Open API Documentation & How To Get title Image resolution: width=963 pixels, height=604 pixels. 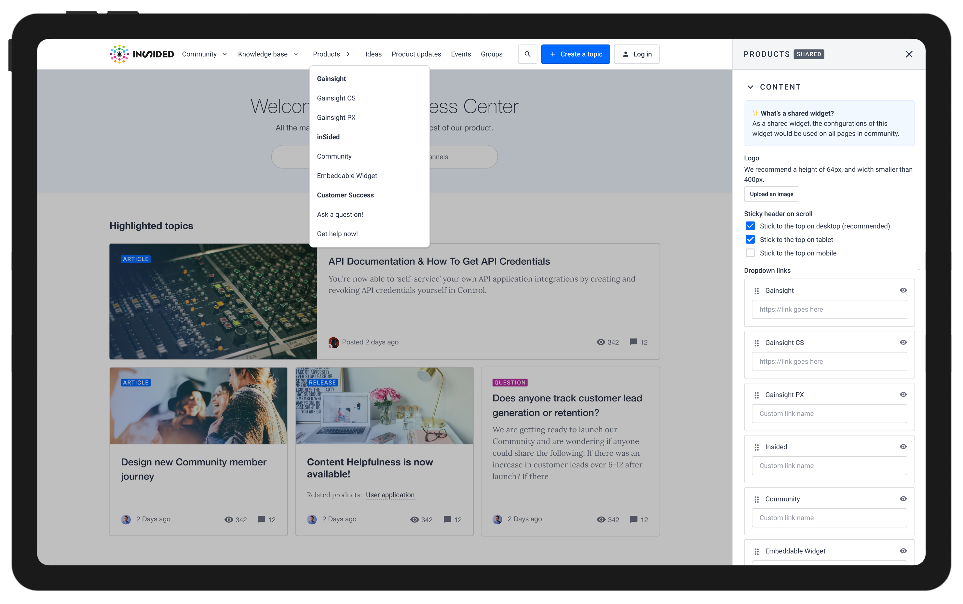pyautogui.click(x=439, y=261)
